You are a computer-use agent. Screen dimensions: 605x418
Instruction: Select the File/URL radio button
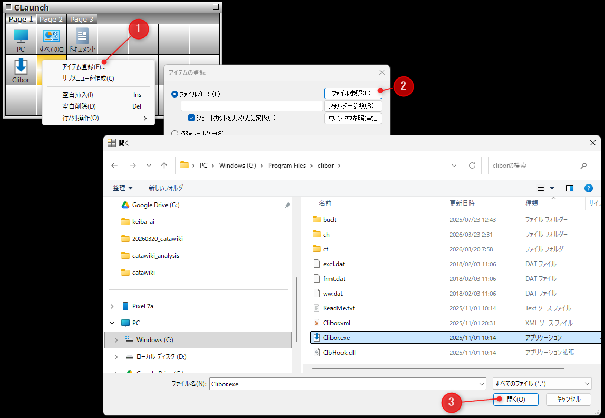pyautogui.click(x=175, y=94)
